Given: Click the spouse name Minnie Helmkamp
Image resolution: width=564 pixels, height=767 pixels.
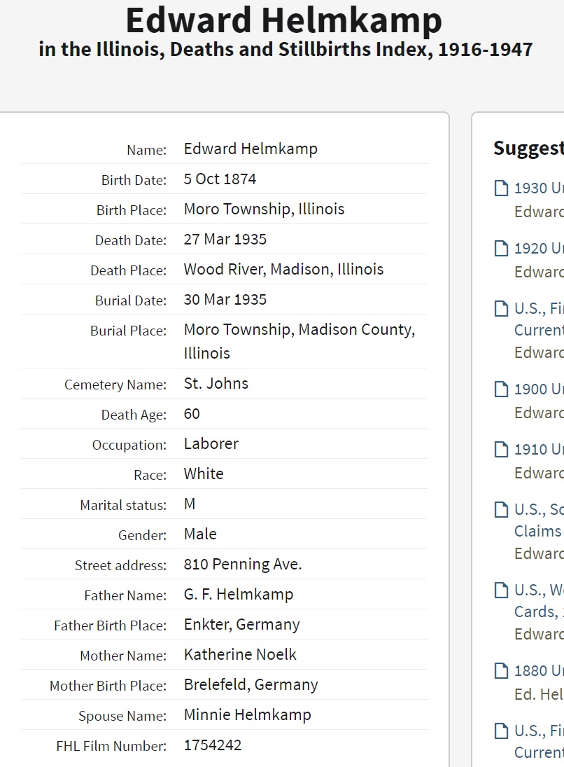Looking at the screenshot, I should pos(247,715).
